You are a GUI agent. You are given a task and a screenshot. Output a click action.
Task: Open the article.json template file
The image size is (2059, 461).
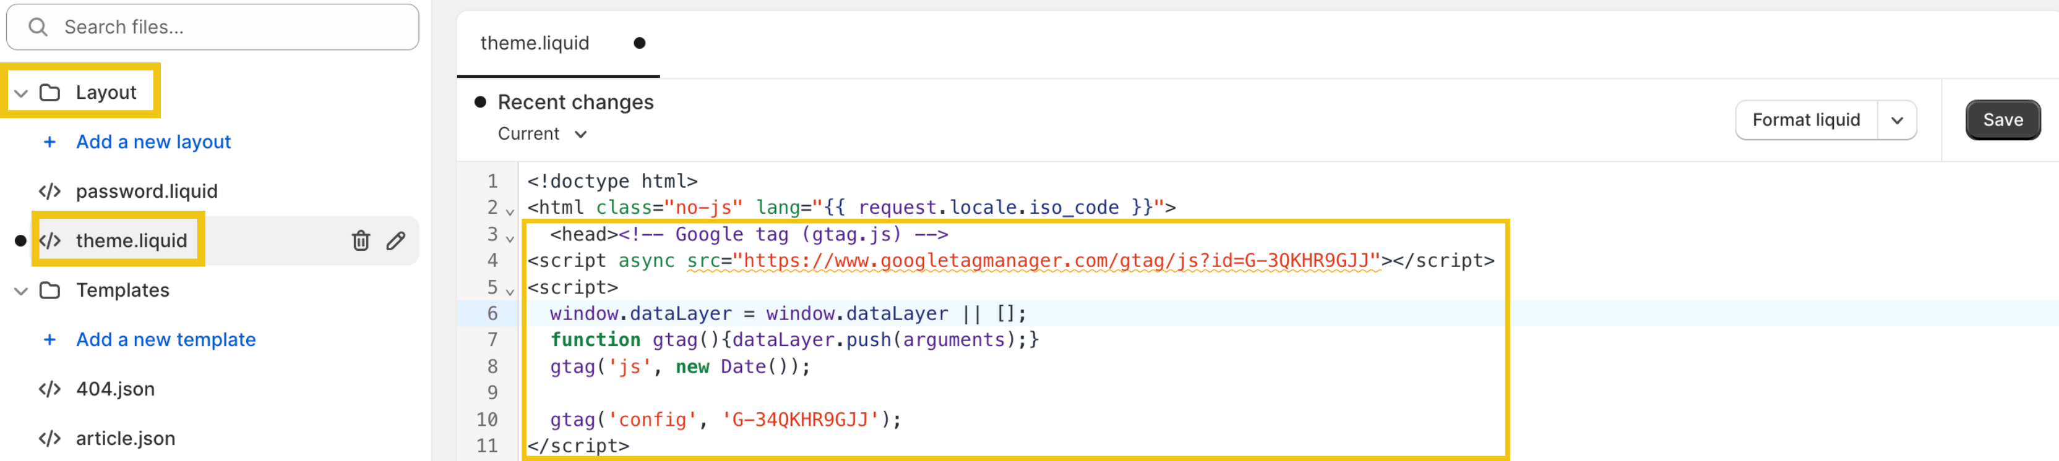pyautogui.click(x=126, y=439)
